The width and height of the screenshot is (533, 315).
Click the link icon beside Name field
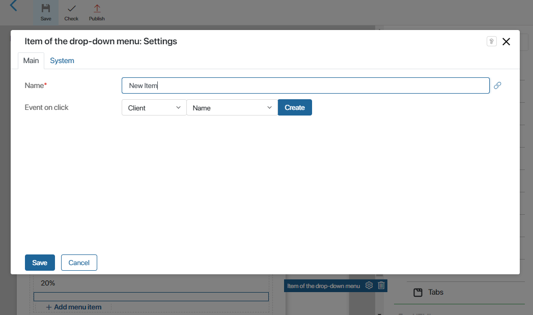tap(497, 85)
